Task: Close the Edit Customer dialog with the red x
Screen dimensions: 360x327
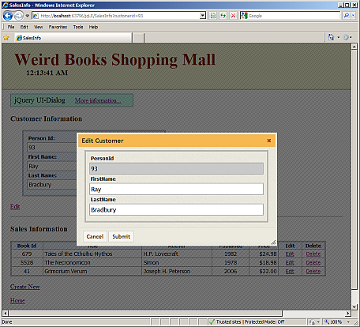Action: point(269,141)
